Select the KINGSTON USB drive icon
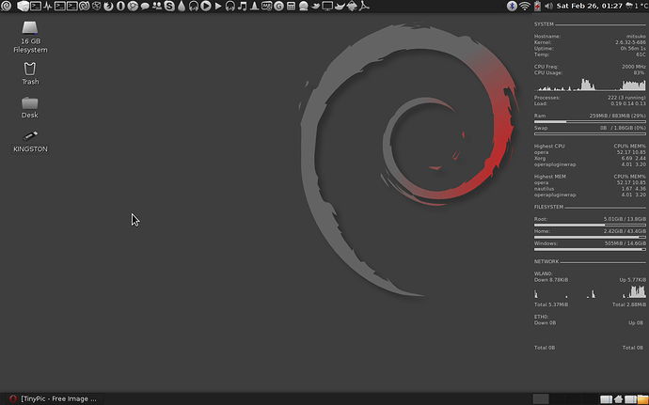Image resolution: width=649 pixels, height=405 pixels. coord(30,142)
